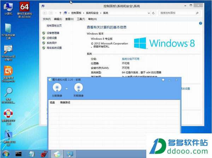Viewport: 212px width, 158px height.
Task: Open the PETOOLS search desktop icon
Action: tap(8, 96)
